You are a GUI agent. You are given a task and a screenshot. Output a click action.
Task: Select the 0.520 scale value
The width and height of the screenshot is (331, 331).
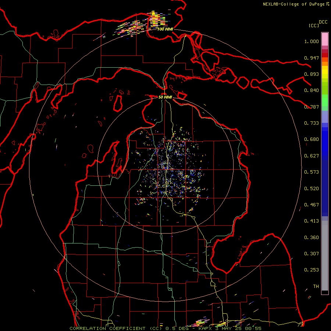point(312,189)
